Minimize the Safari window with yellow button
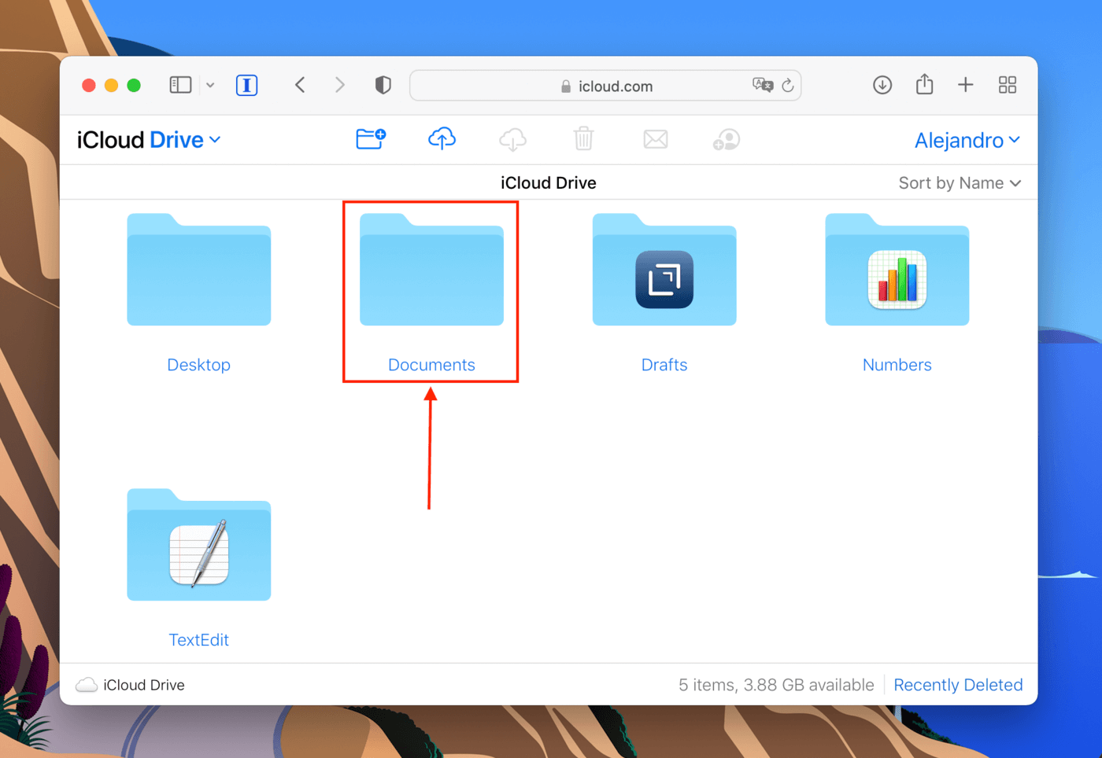 (112, 85)
